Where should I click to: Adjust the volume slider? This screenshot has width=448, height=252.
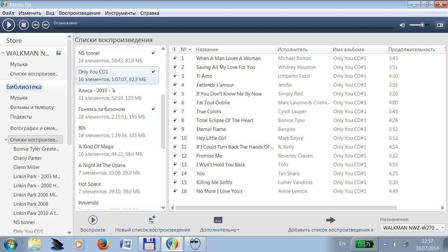(422, 25)
